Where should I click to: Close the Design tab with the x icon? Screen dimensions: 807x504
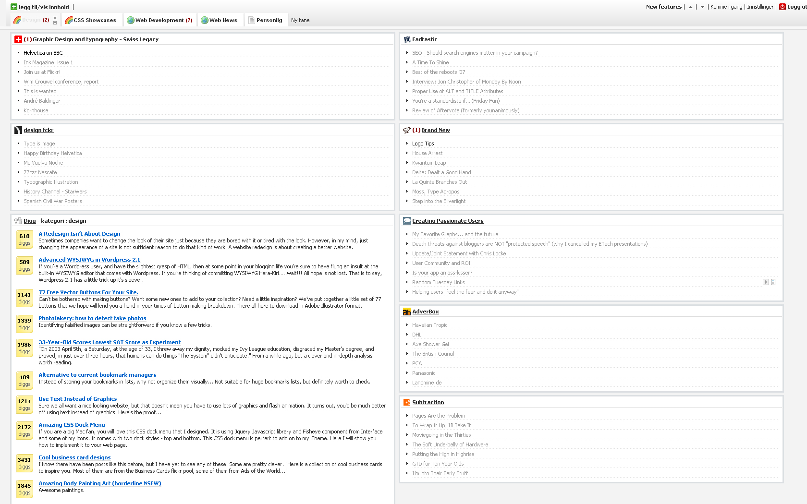click(x=55, y=18)
